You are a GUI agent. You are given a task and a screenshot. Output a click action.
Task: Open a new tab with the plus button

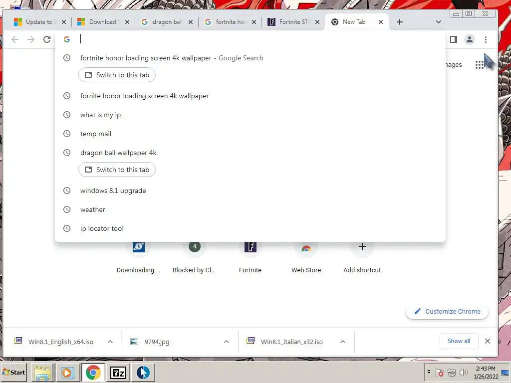[x=400, y=22]
